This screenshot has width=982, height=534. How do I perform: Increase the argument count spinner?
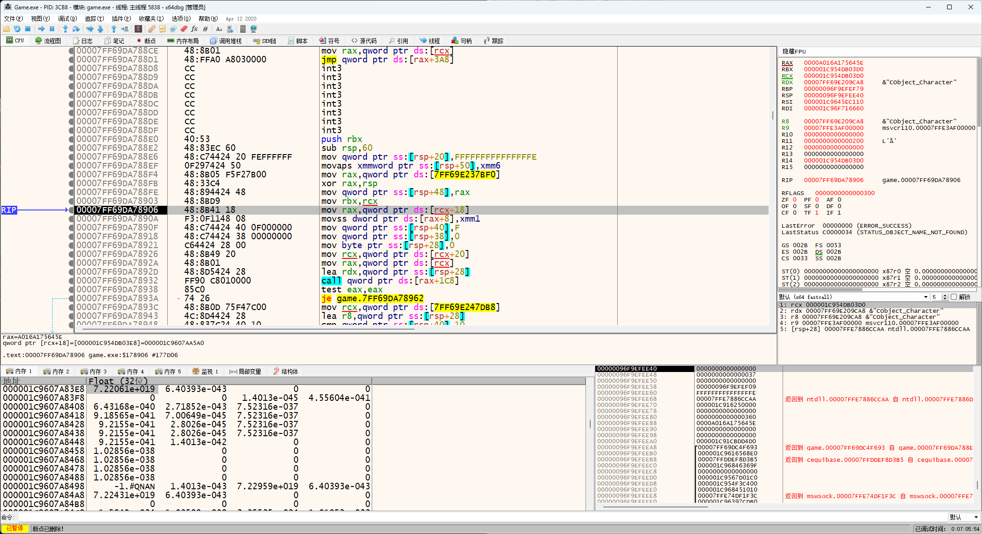[x=945, y=295]
